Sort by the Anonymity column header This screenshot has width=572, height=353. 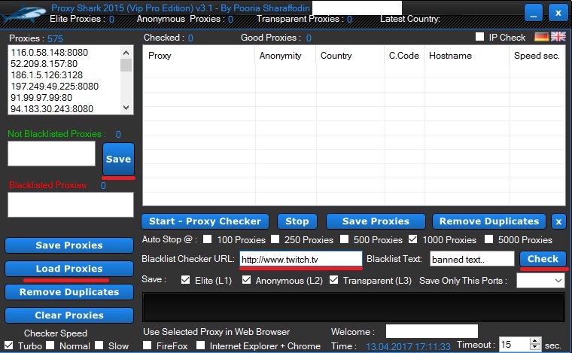[x=280, y=56]
